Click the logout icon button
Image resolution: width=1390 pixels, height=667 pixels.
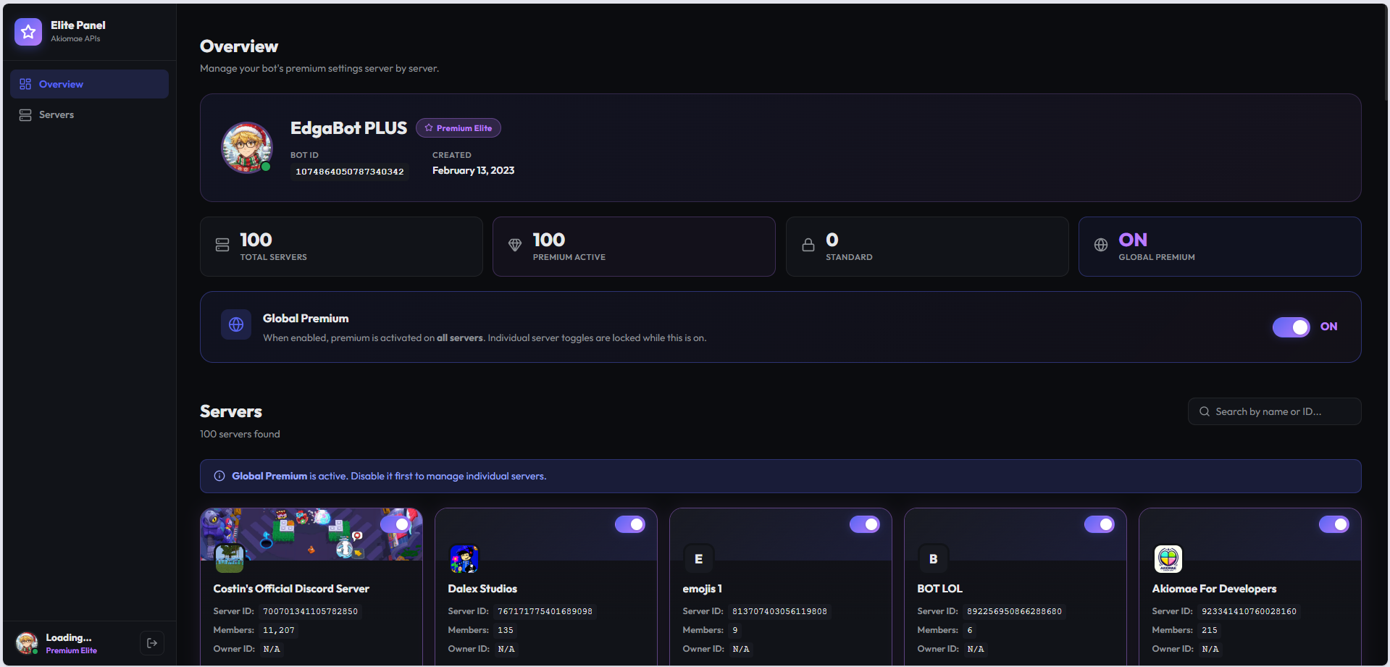point(152,643)
